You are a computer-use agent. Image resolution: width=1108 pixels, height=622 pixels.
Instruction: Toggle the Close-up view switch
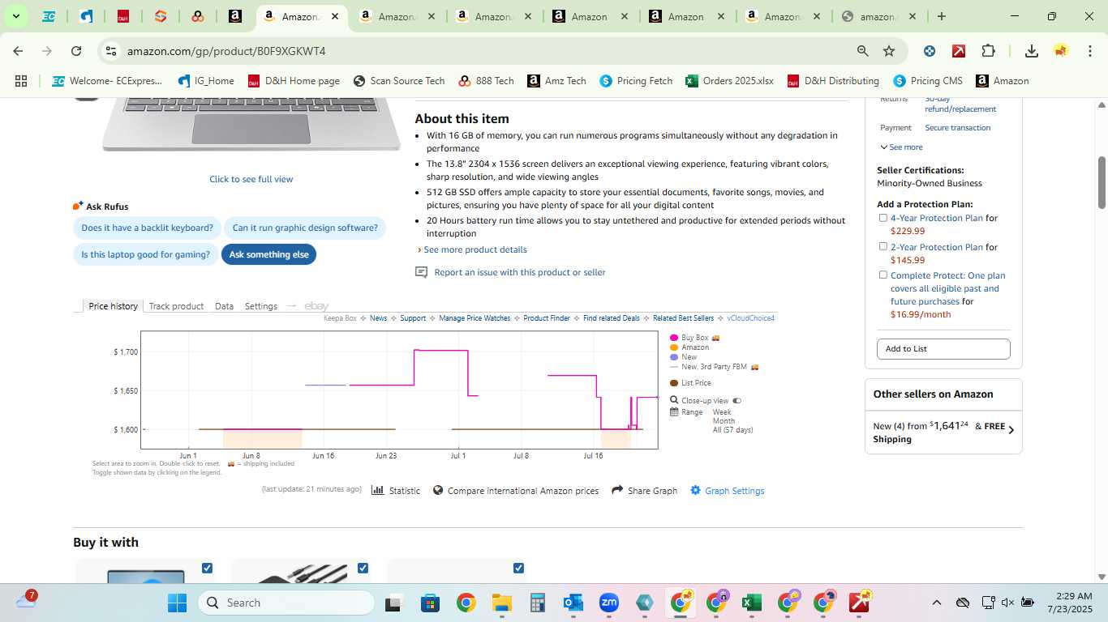(737, 401)
